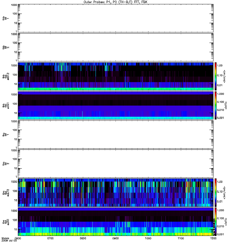Screen dimensions: 231x247
Task: Click the 'thb fff 2' y-axis title
Action: tap(6, 48)
